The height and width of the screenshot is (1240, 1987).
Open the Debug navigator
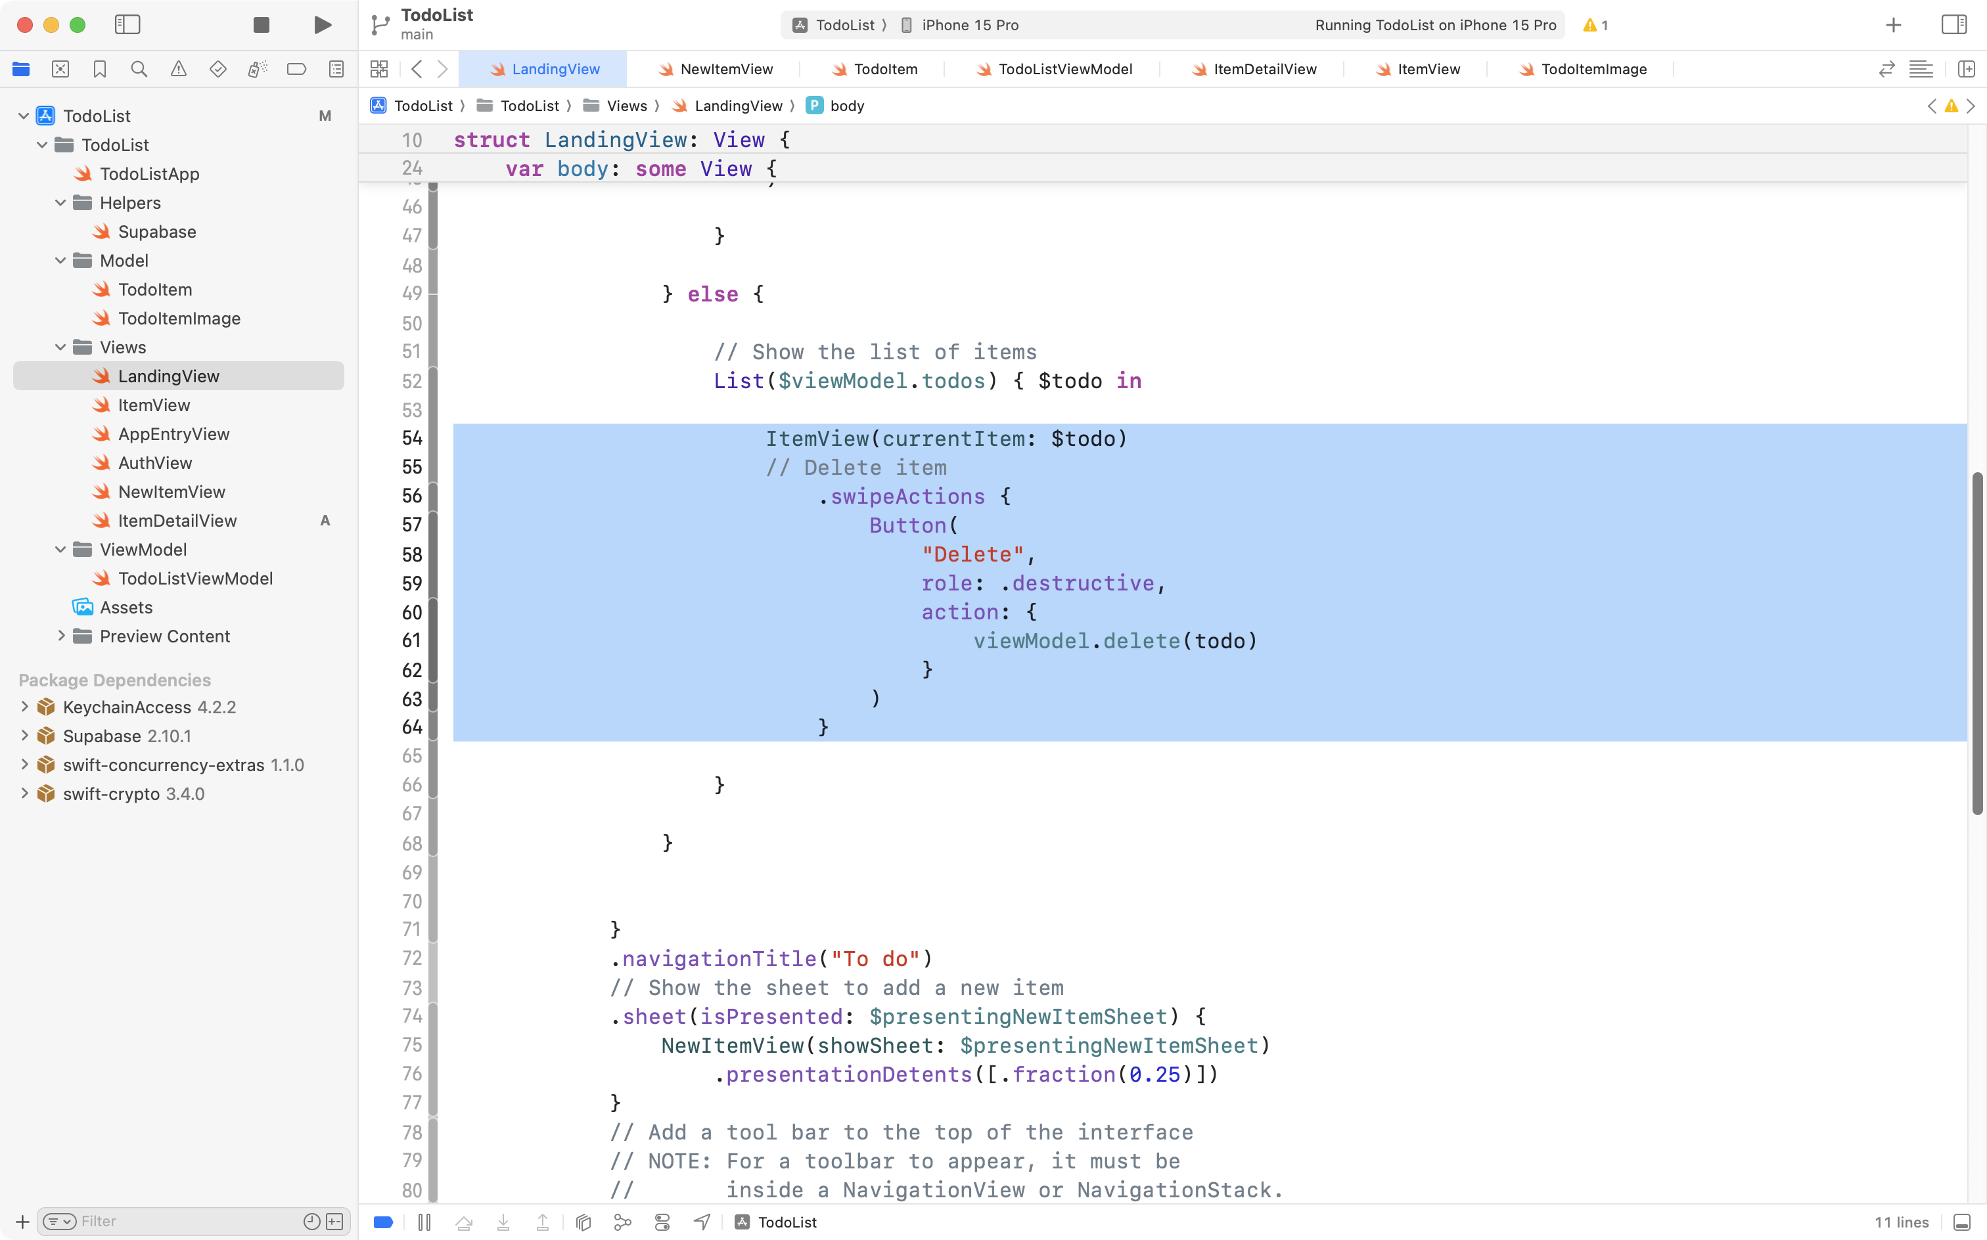(x=257, y=69)
